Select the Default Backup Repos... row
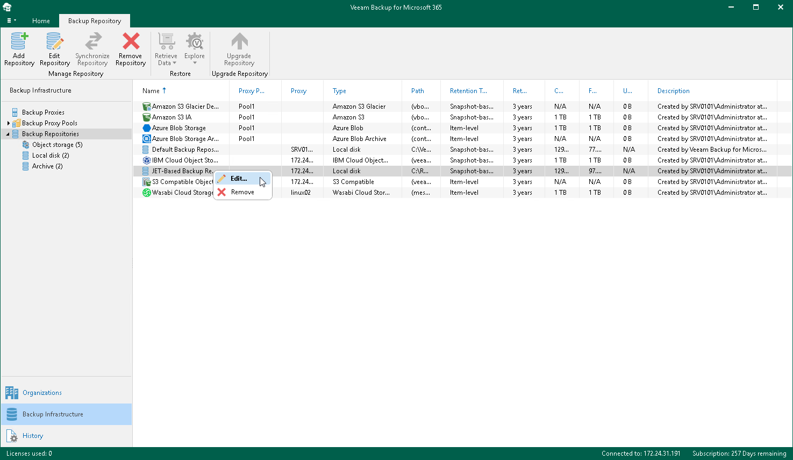793x460 pixels. coord(462,150)
